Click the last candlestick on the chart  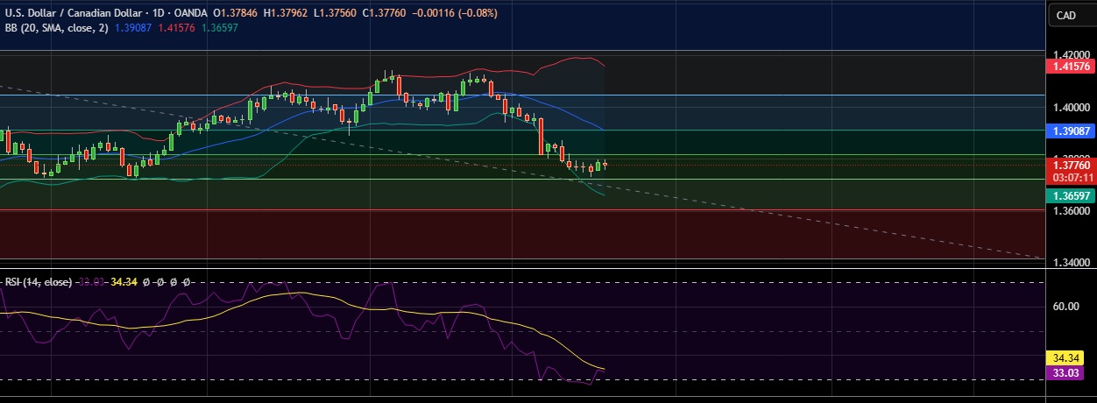(x=605, y=164)
